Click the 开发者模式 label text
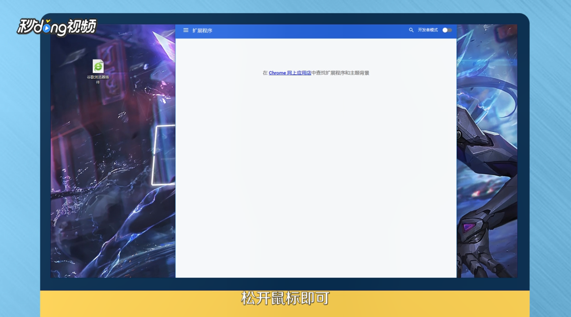This screenshot has width=571, height=317. (x=428, y=30)
